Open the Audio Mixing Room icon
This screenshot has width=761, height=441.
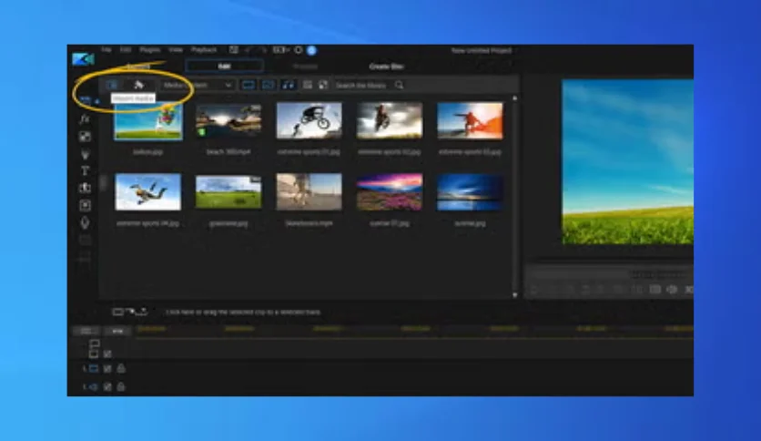[85, 205]
